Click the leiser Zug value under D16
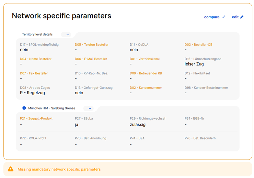Screen dimensions: 254x178 (x=194, y=64)
